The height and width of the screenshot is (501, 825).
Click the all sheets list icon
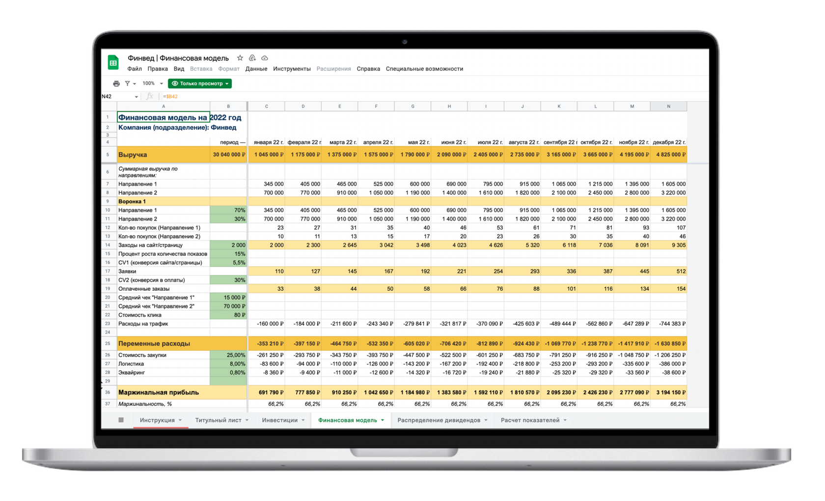121,420
